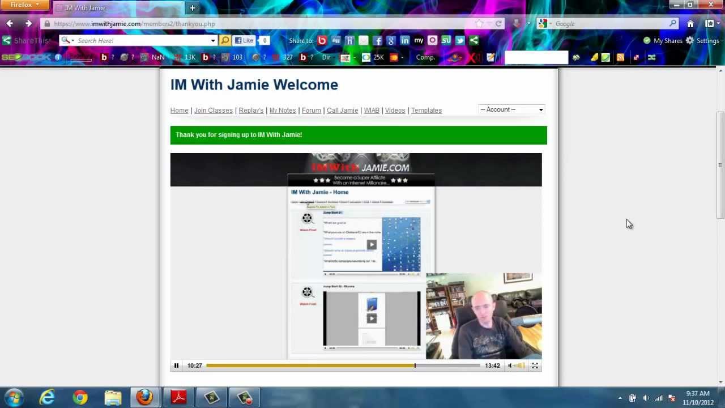Click the SEO toolbar notepad icon
Viewport: 725px width, 408px height.
pyautogui.click(x=491, y=57)
